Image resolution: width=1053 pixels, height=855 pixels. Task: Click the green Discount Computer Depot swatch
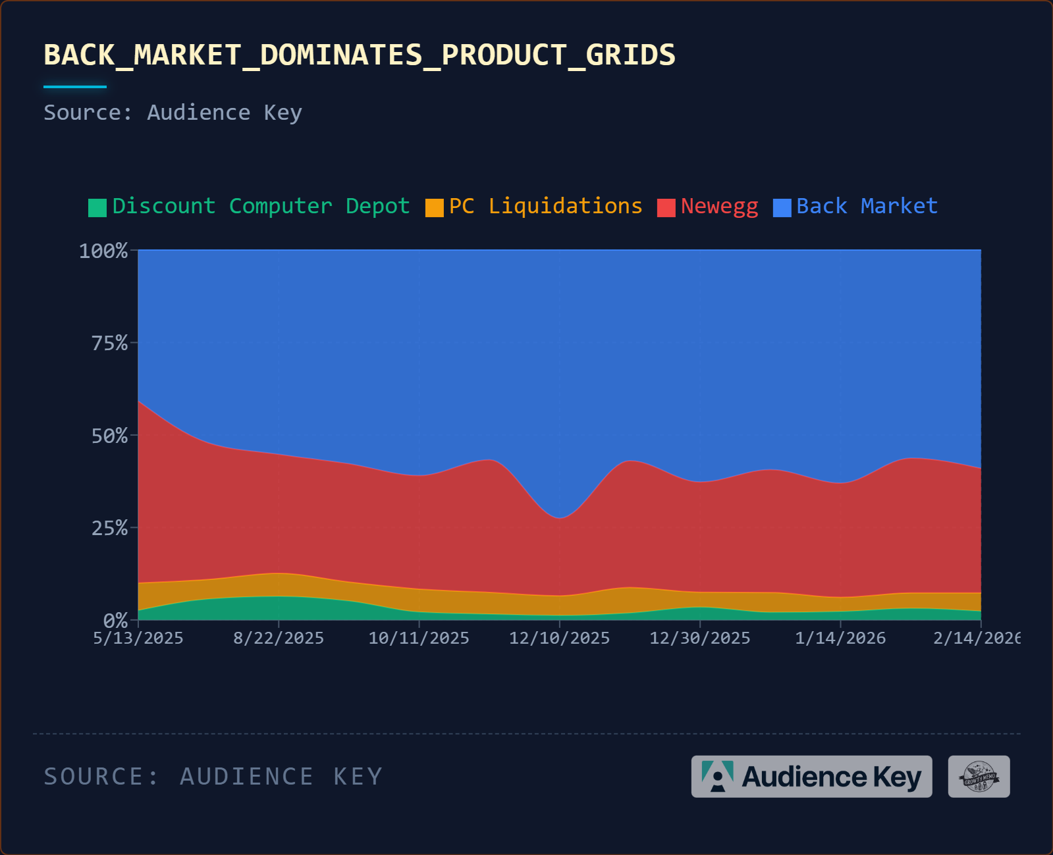point(97,208)
